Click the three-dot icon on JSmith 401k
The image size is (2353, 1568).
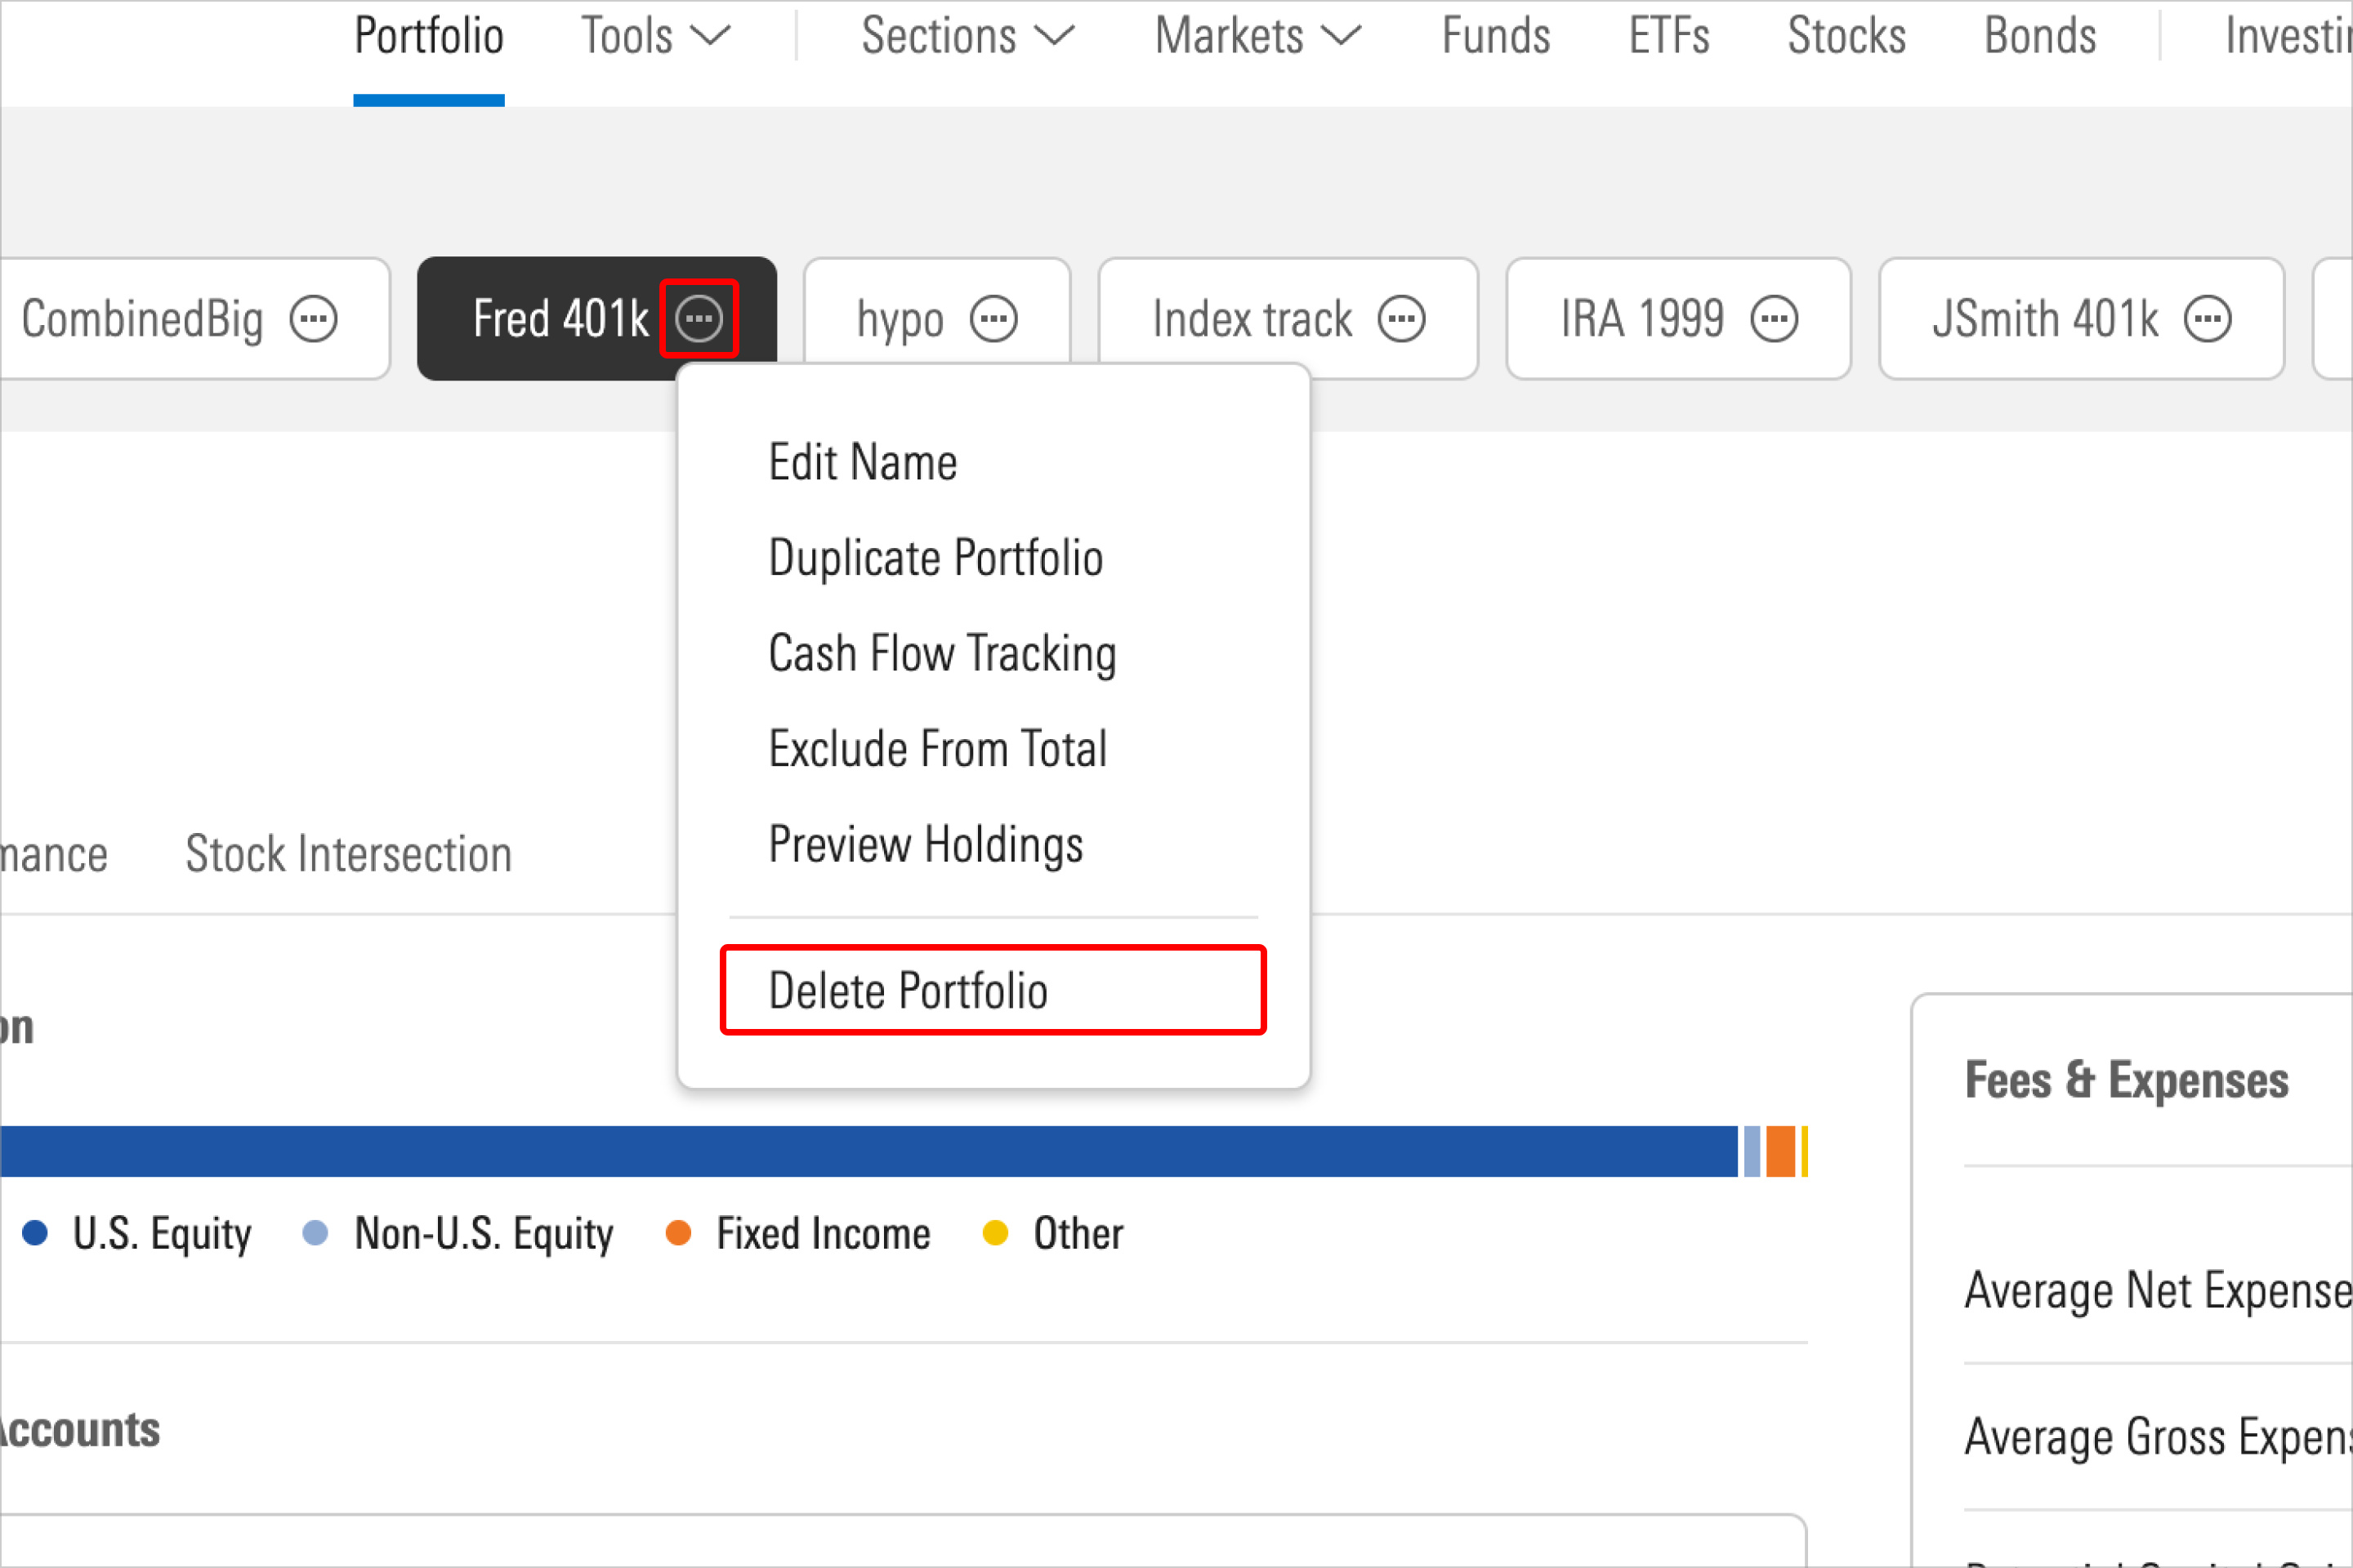click(x=2209, y=318)
